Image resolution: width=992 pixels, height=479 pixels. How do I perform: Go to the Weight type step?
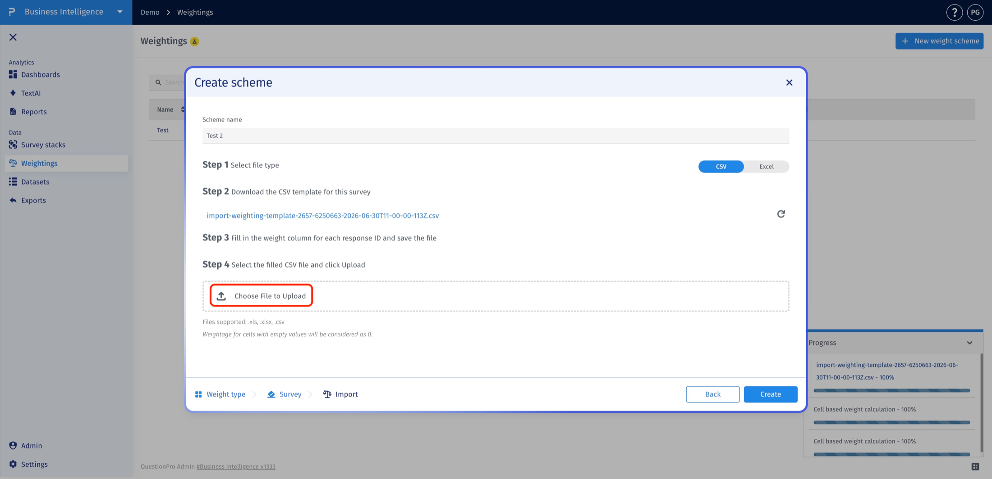pyautogui.click(x=225, y=394)
